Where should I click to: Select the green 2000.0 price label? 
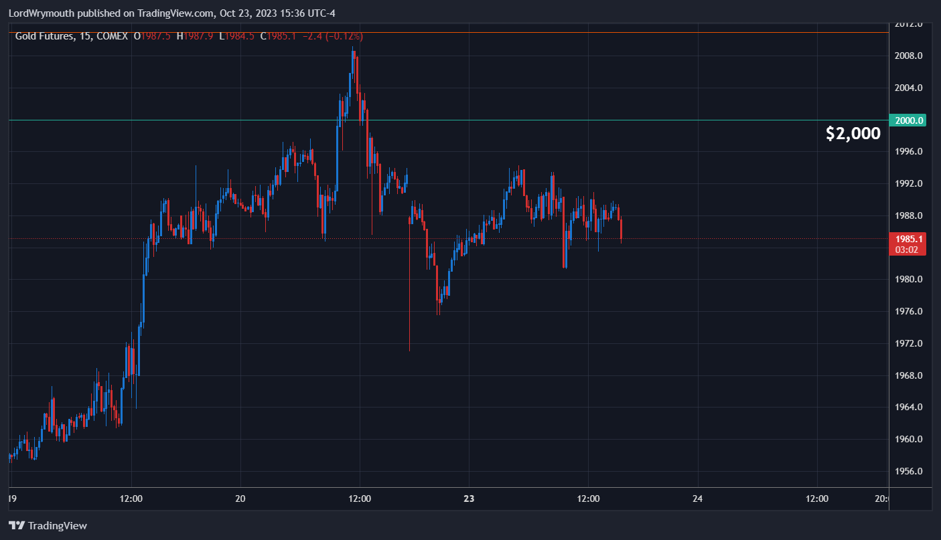[x=908, y=120]
